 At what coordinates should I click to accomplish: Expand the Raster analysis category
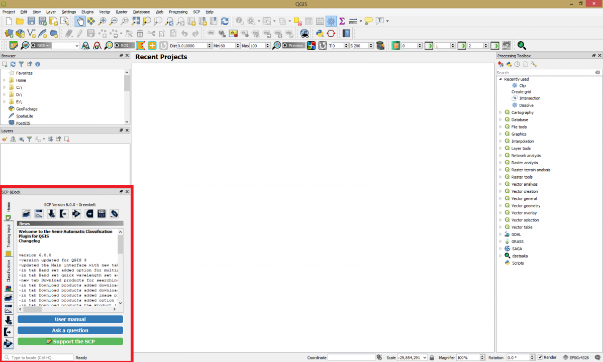(x=499, y=162)
